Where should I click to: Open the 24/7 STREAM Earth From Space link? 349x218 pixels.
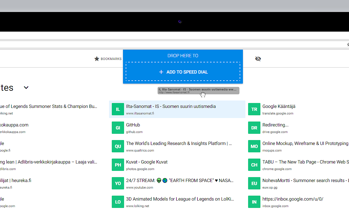pos(180,180)
